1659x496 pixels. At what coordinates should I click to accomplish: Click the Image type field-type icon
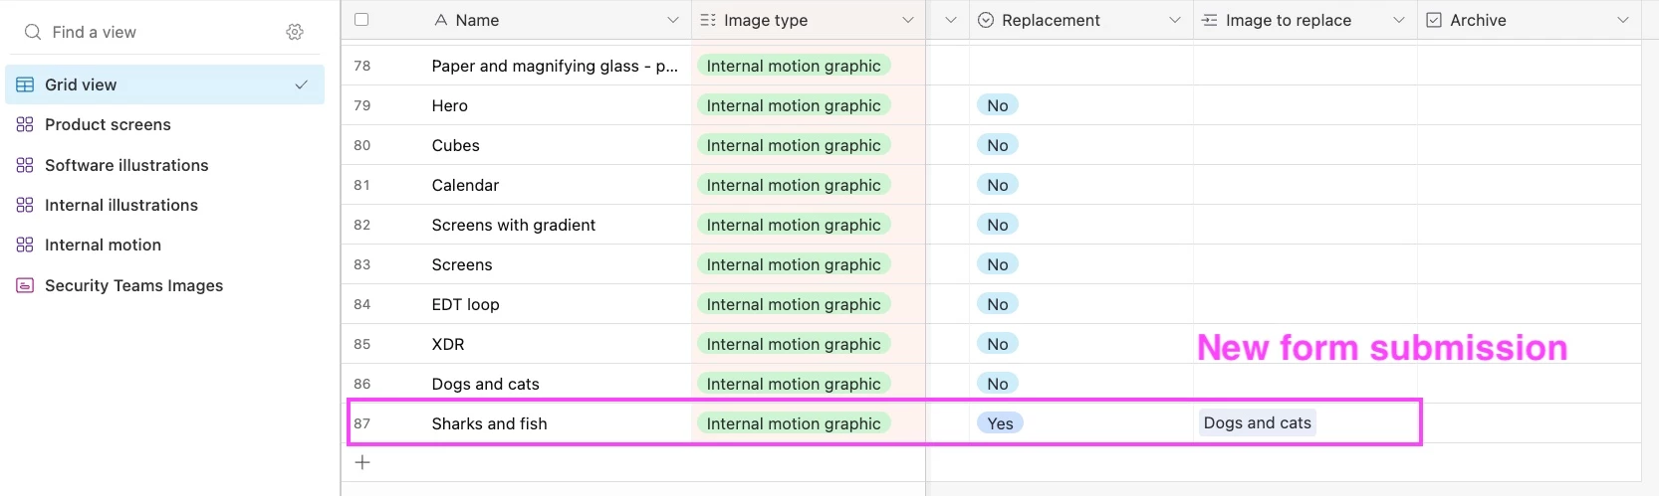[x=708, y=20]
